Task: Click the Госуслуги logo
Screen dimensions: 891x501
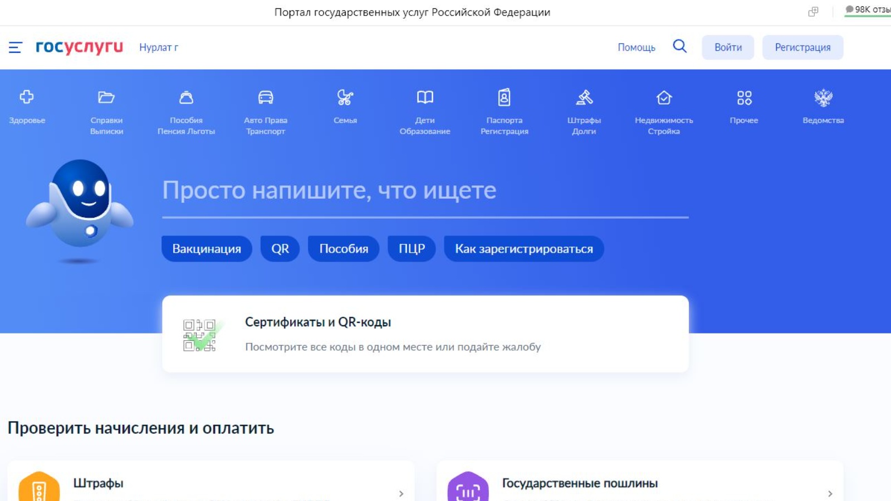Action: pos(79,47)
